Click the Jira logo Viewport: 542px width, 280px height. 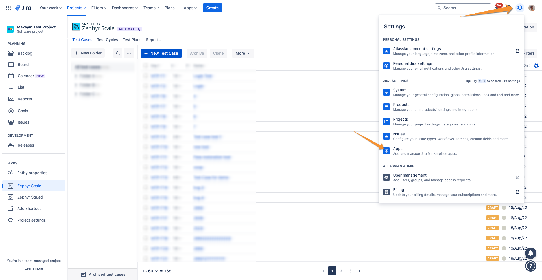(23, 8)
